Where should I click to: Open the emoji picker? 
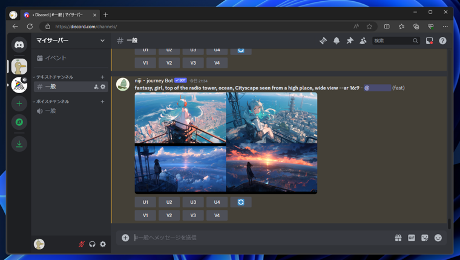coord(438,238)
